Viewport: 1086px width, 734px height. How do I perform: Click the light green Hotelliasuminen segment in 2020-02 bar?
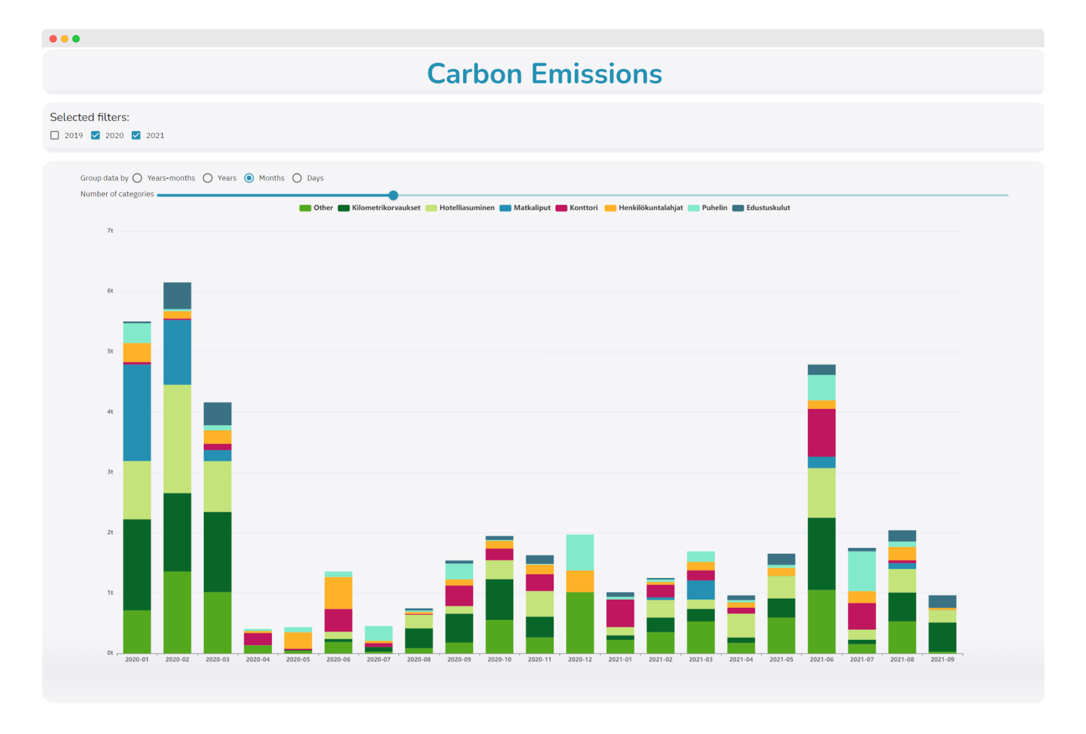pos(177,439)
